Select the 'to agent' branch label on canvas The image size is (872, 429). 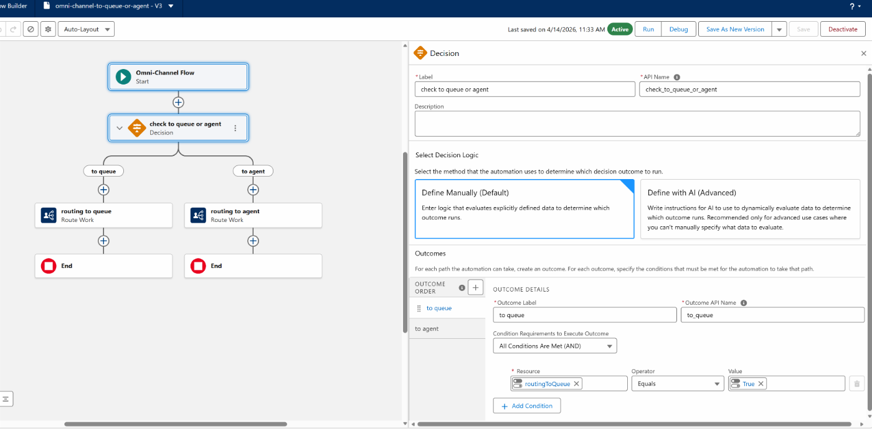point(253,171)
